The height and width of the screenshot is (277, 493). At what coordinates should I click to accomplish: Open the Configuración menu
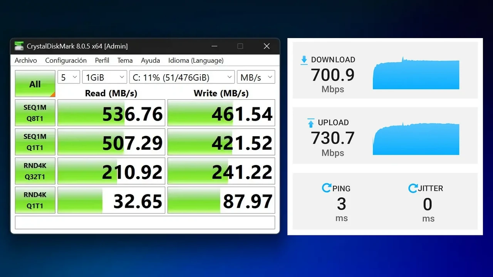(66, 60)
